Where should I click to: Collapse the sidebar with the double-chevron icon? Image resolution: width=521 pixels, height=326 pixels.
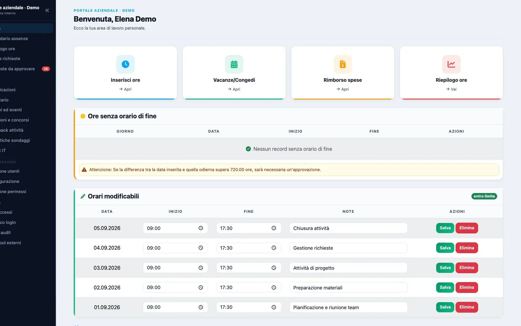47,10
